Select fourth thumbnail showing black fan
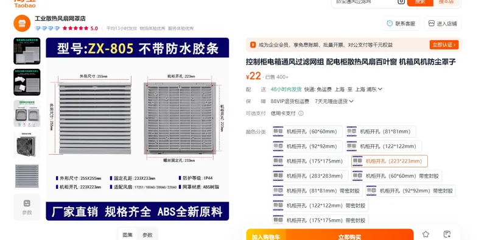This screenshot has height=240, width=487. coord(27,145)
